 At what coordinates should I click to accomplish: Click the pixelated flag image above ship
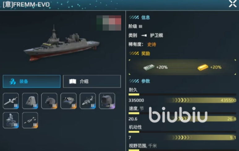[x=109, y=23]
